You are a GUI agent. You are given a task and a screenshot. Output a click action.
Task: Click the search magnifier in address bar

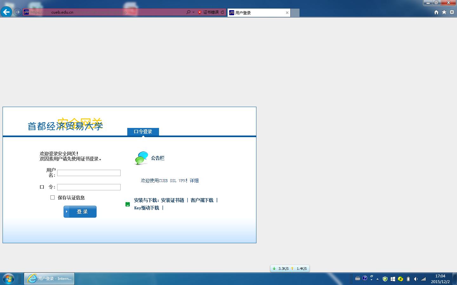[189, 12]
